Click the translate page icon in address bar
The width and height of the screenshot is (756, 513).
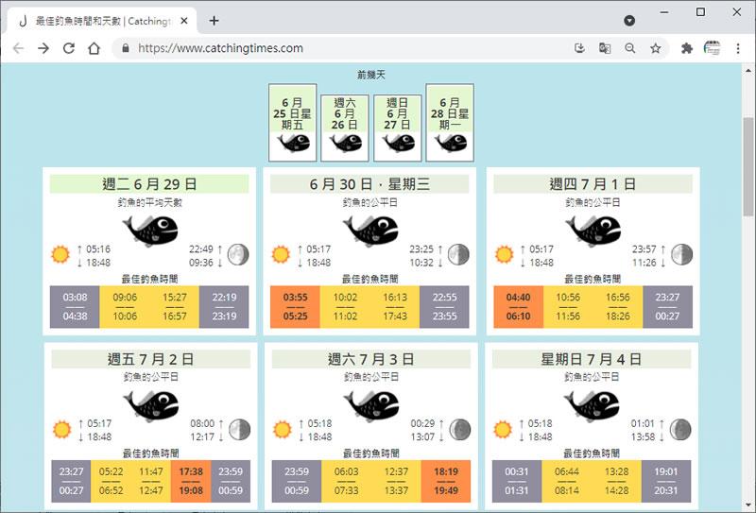pos(605,48)
